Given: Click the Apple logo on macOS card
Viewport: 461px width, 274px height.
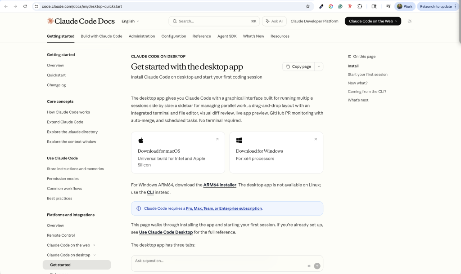Looking at the screenshot, I should pos(141,141).
